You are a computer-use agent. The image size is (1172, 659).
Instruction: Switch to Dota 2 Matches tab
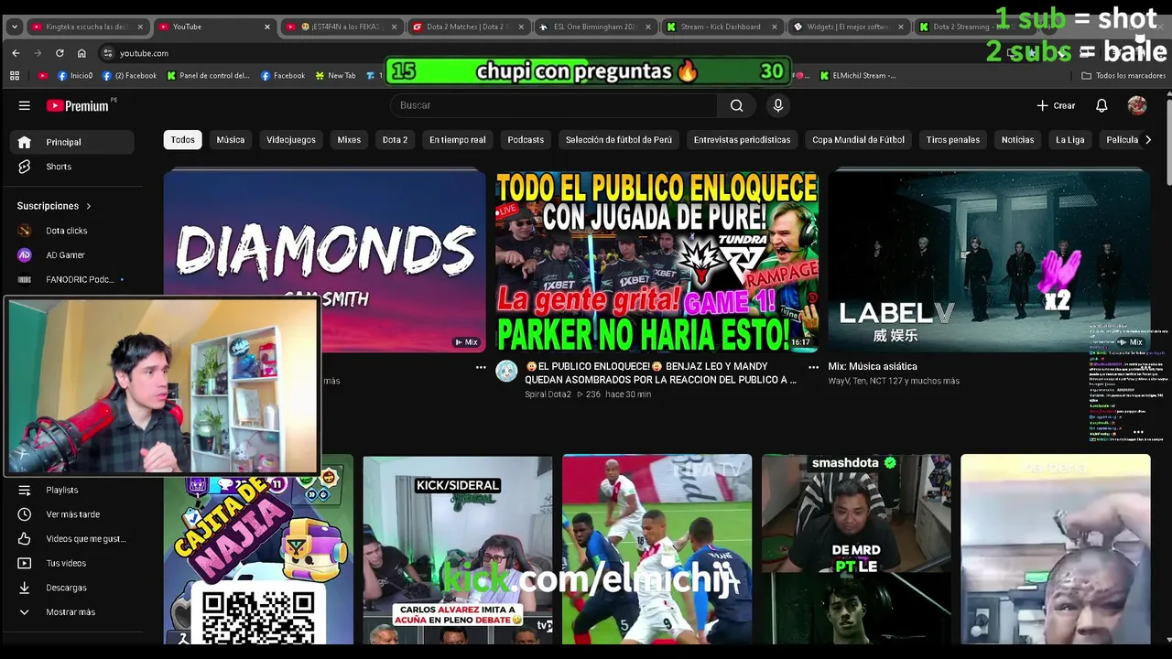pyautogui.click(x=467, y=27)
